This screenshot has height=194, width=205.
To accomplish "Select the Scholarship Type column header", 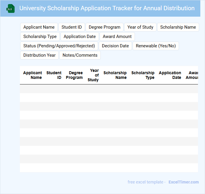I will [143, 75].
